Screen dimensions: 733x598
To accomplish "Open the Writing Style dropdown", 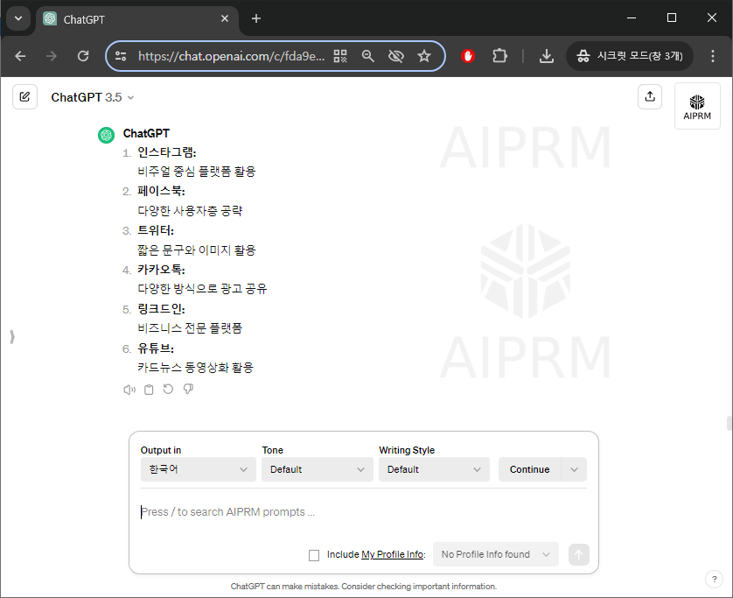I will 434,469.
